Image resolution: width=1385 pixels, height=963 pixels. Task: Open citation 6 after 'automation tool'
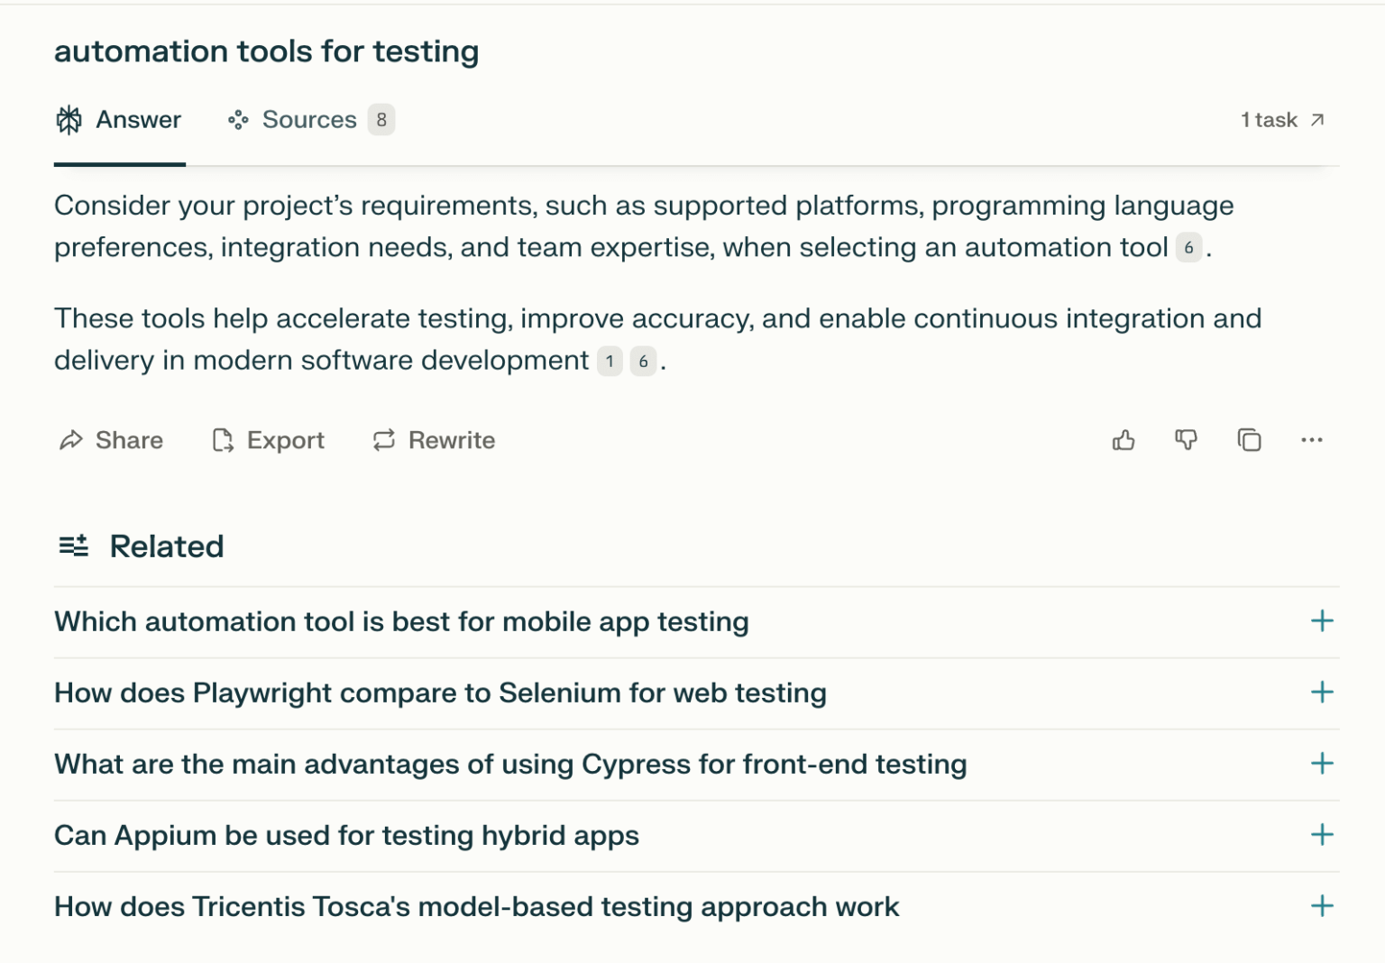(x=1188, y=248)
